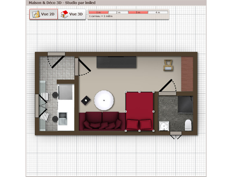Select the kitchen sink on the counter

click(63, 119)
